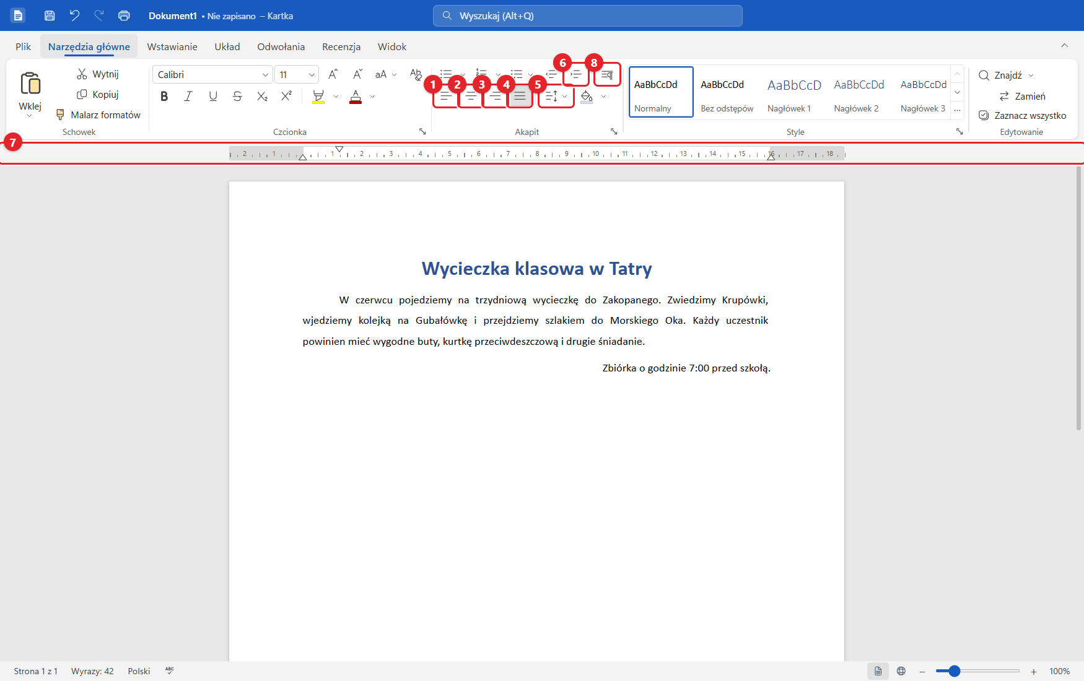Clear all formatting with the eraser icon
This screenshot has height=681, width=1084.
coord(416,74)
